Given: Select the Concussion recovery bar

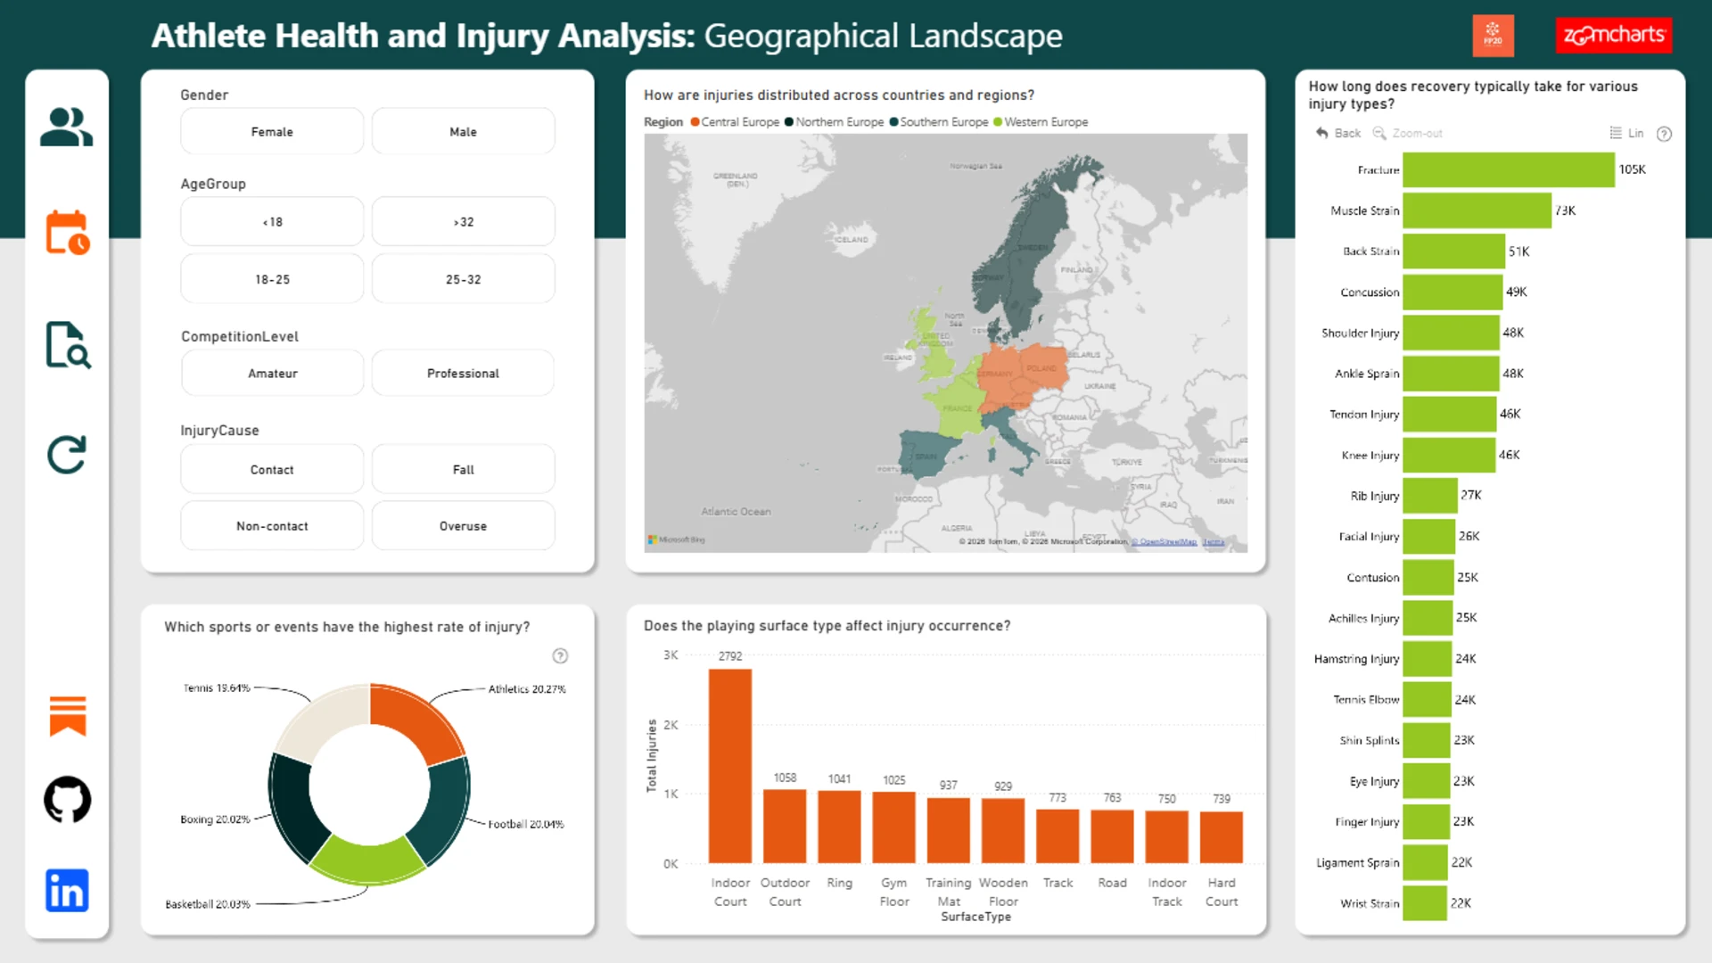Looking at the screenshot, I should [x=1453, y=292].
